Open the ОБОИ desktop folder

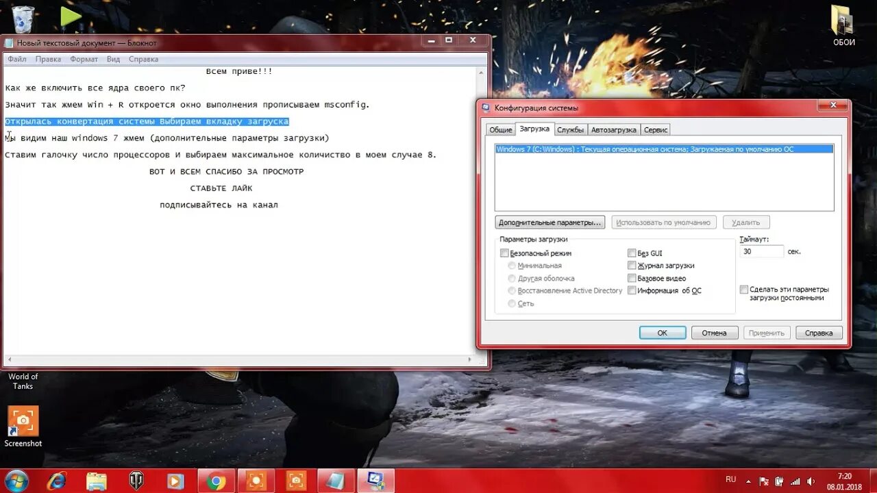coord(843,26)
